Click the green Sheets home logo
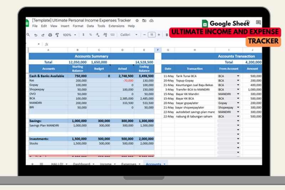Screen dimensions: 285x190 (x=27, y=23)
